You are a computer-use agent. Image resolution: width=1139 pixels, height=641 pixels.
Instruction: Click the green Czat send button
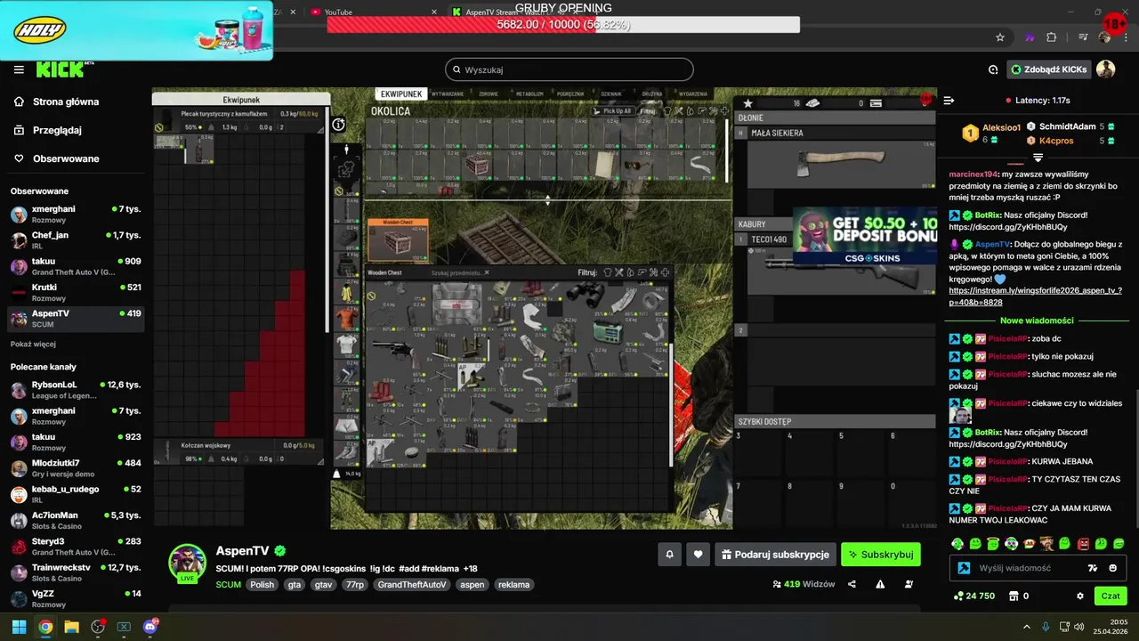coord(1111,596)
